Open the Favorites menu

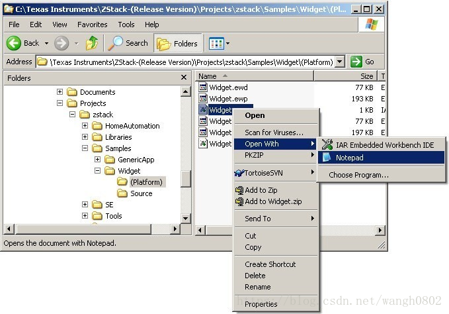pyautogui.click(x=92, y=25)
